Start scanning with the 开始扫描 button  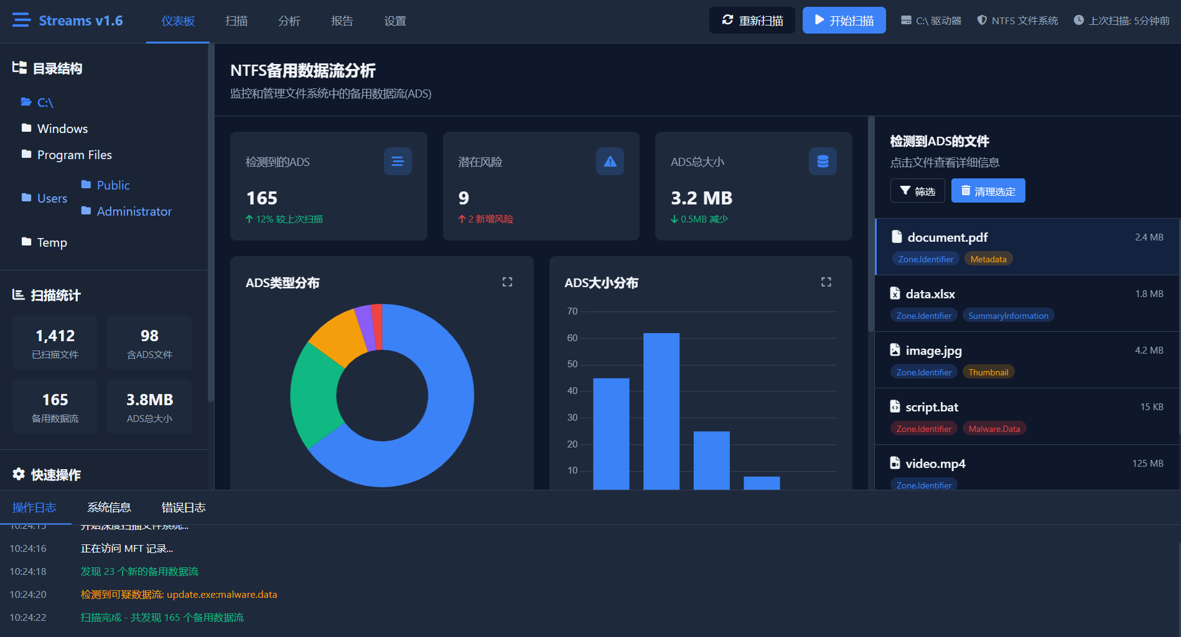point(844,21)
